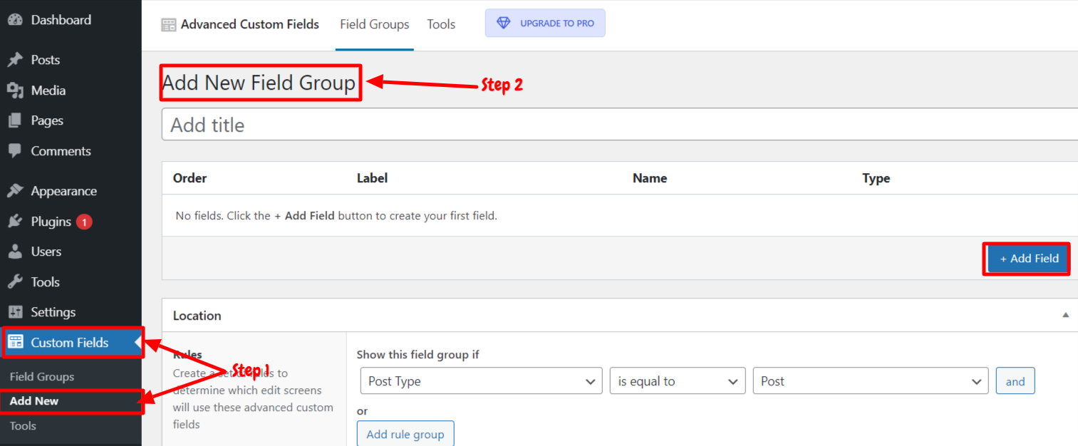Screen dimensions: 1078x446
Task: Open Plugins via the plug icon
Action: click(15, 222)
